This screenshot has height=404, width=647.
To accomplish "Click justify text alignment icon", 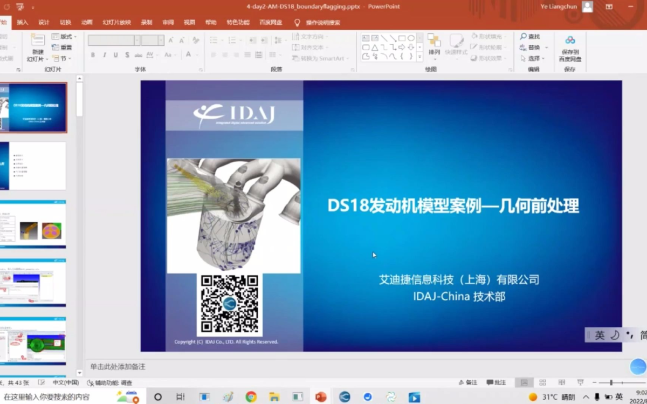I will point(247,55).
